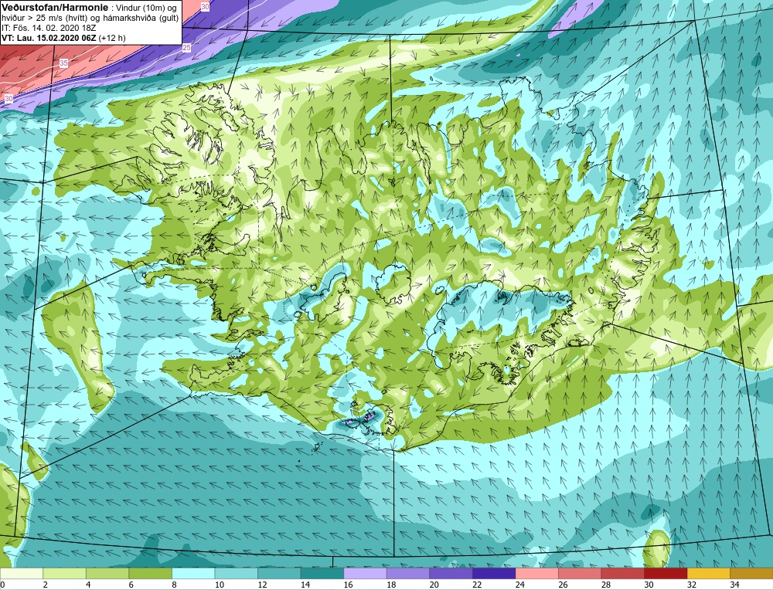Click the 'IT: Fös. 14. 02. 2020 18Z' line

click(x=48, y=28)
